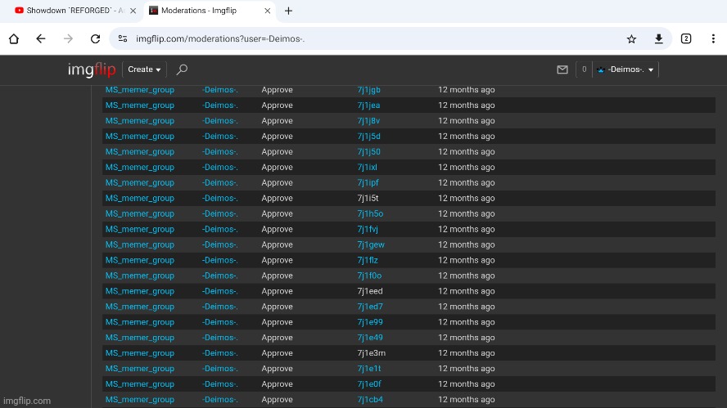Select Approve text in 7j1eed row

[x=278, y=291]
